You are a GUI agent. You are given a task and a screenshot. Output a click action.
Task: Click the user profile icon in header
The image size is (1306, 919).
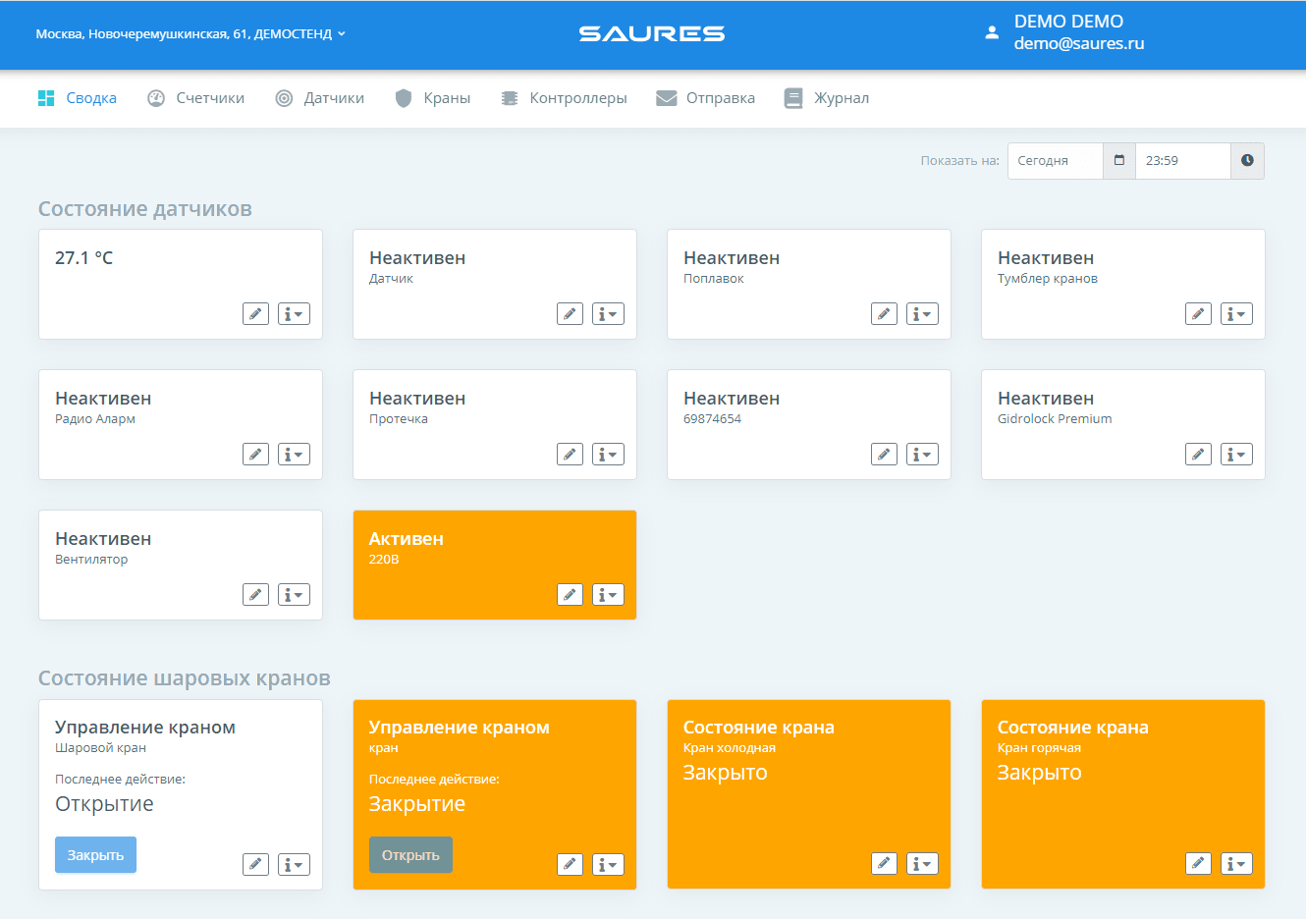pyautogui.click(x=992, y=32)
